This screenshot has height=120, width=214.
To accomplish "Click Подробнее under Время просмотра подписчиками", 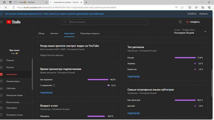I will (x=46, y=93).
